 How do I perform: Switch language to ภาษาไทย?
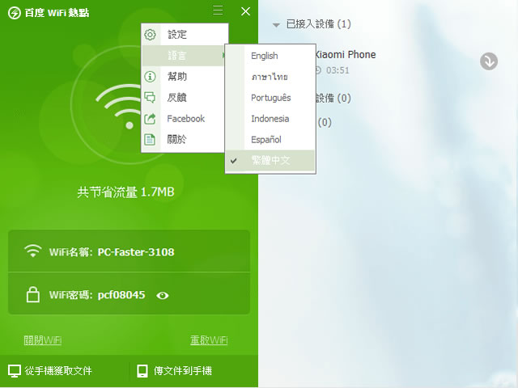(270, 77)
